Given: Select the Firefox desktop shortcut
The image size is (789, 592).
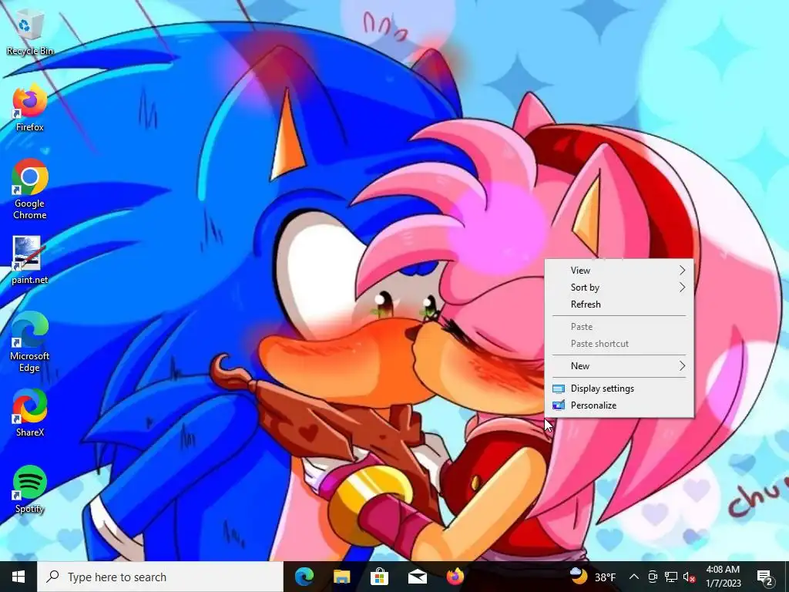Looking at the screenshot, I should tap(30, 108).
